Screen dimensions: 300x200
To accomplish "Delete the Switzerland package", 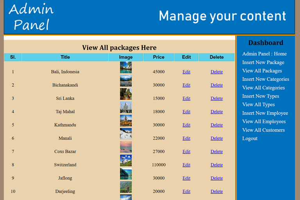I will click(216, 165).
